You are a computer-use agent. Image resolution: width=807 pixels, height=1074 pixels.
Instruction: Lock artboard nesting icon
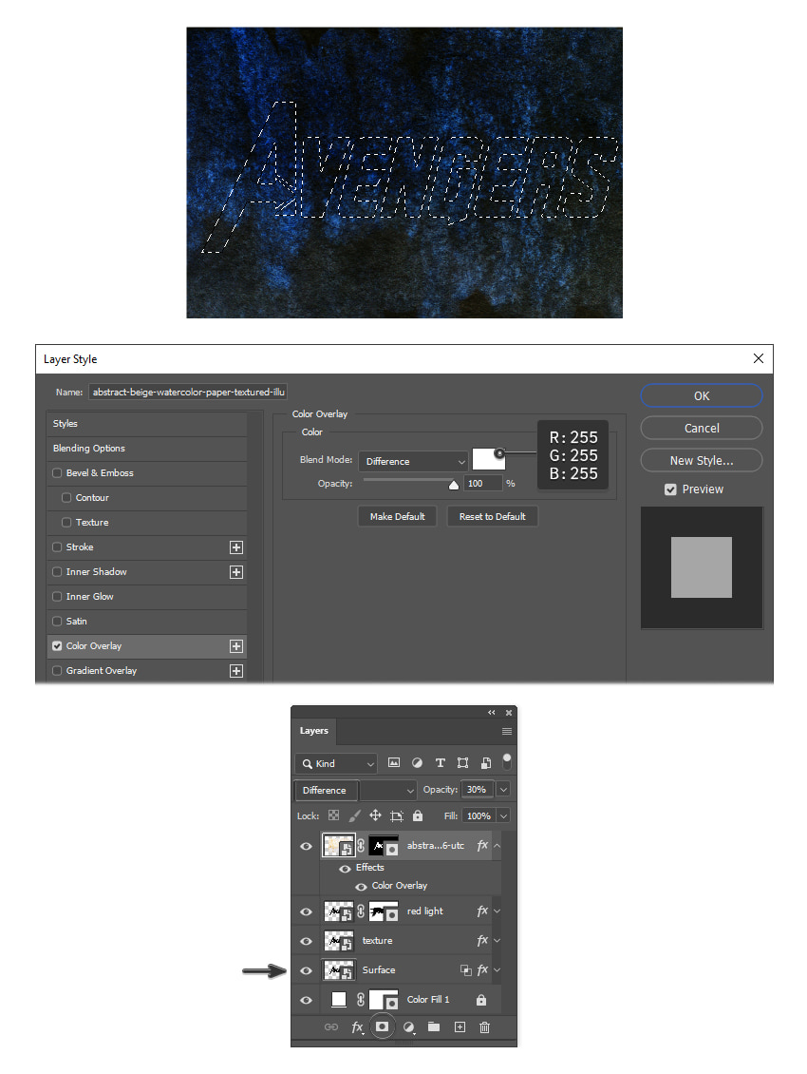396,815
